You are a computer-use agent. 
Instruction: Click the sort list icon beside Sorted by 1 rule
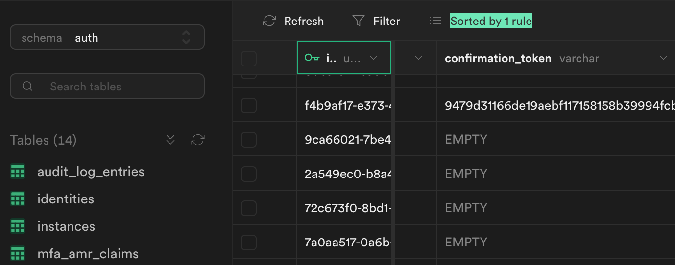tap(435, 21)
